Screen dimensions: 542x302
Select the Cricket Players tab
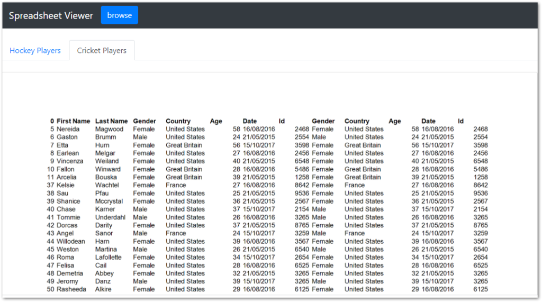coord(102,51)
